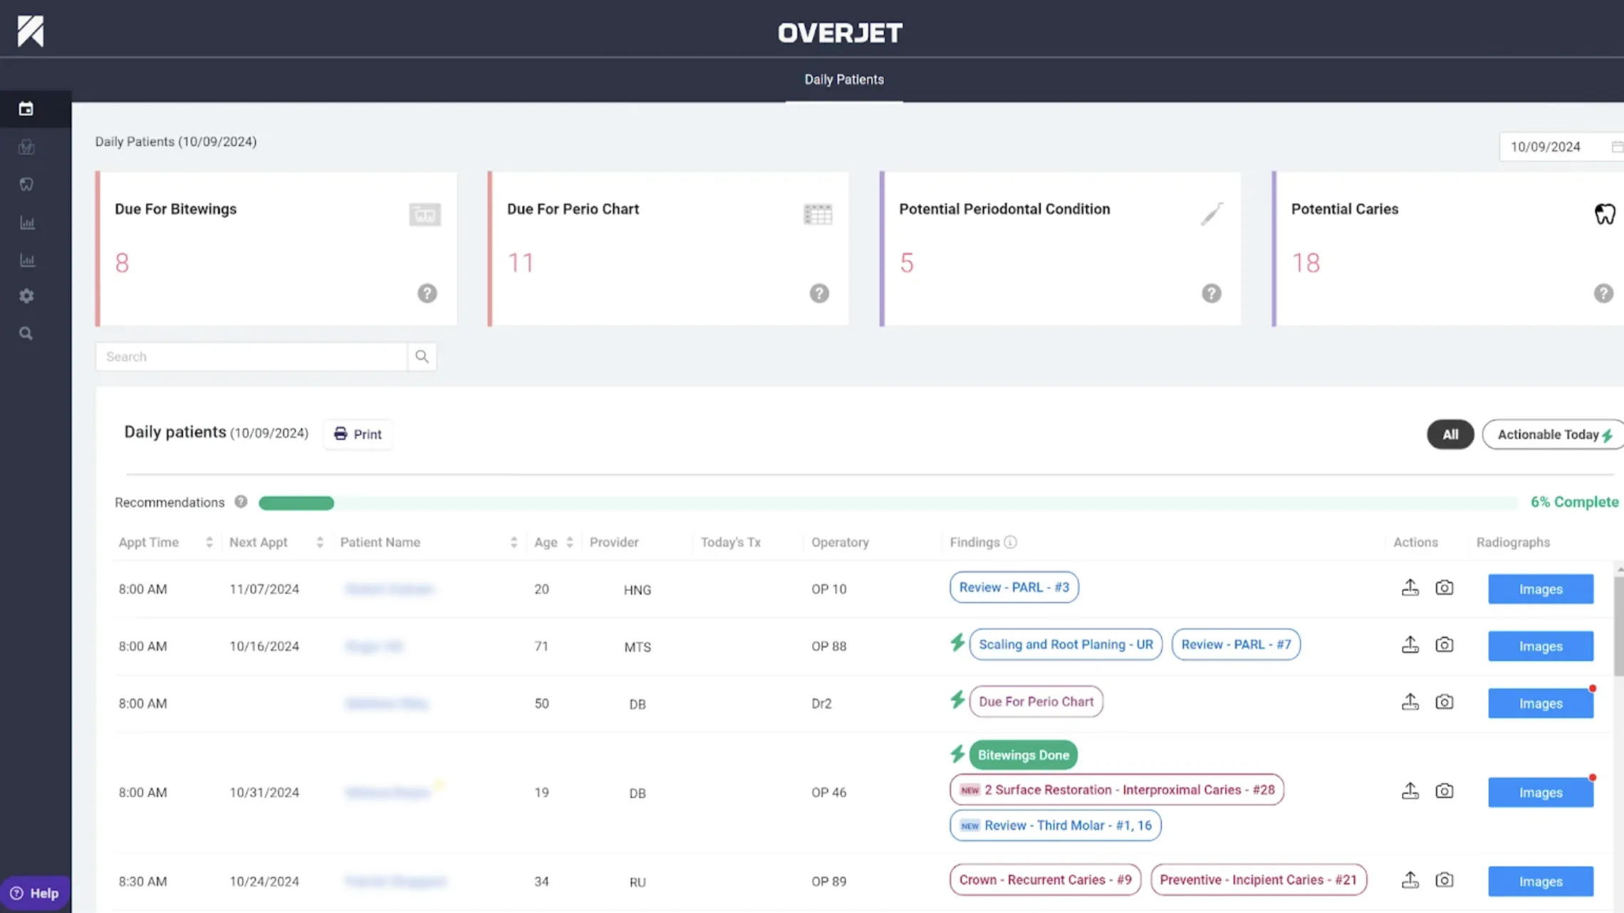Click the MTS provider cell
Viewport: 1624px width, 913px height.
637,647
